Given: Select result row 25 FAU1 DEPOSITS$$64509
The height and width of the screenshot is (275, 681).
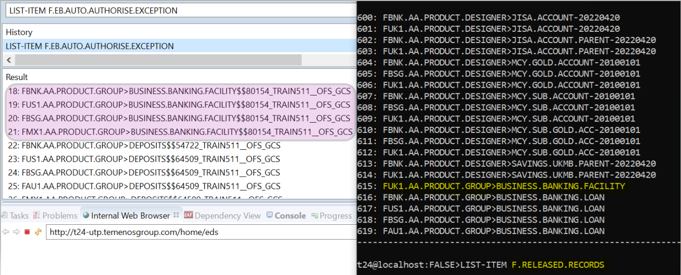Looking at the screenshot, I should [144, 186].
